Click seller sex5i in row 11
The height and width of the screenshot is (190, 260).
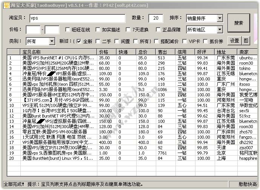click(x=244, y=111)
